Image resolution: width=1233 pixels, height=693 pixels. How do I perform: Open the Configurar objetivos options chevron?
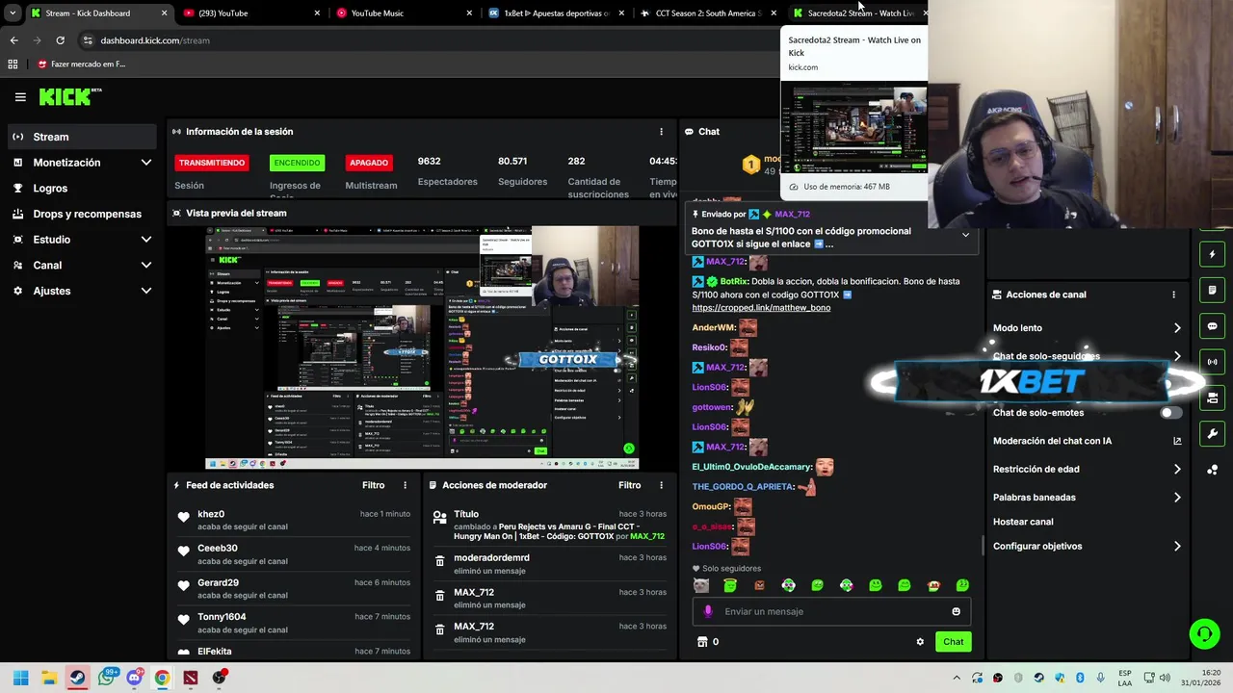1177,546
